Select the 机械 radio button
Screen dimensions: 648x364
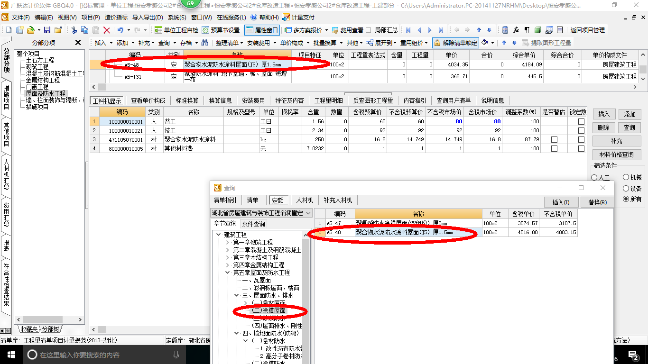coord(626,177)
